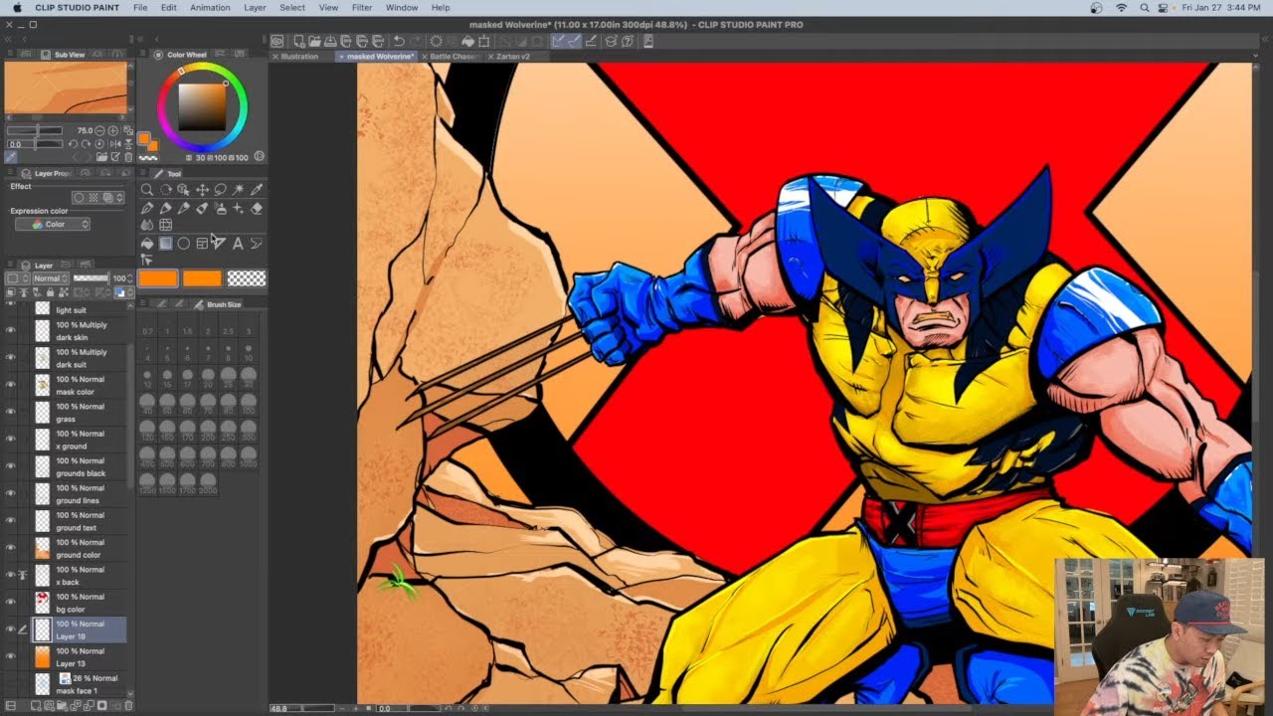Viewport: 1273px width, 716px height.
Task: Click zoom out minus button in Sub View
Action: coord(99,130)
